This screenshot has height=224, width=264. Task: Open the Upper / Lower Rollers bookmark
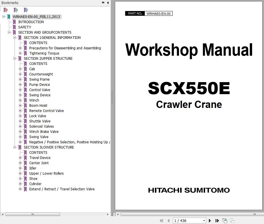click(46, 173)
